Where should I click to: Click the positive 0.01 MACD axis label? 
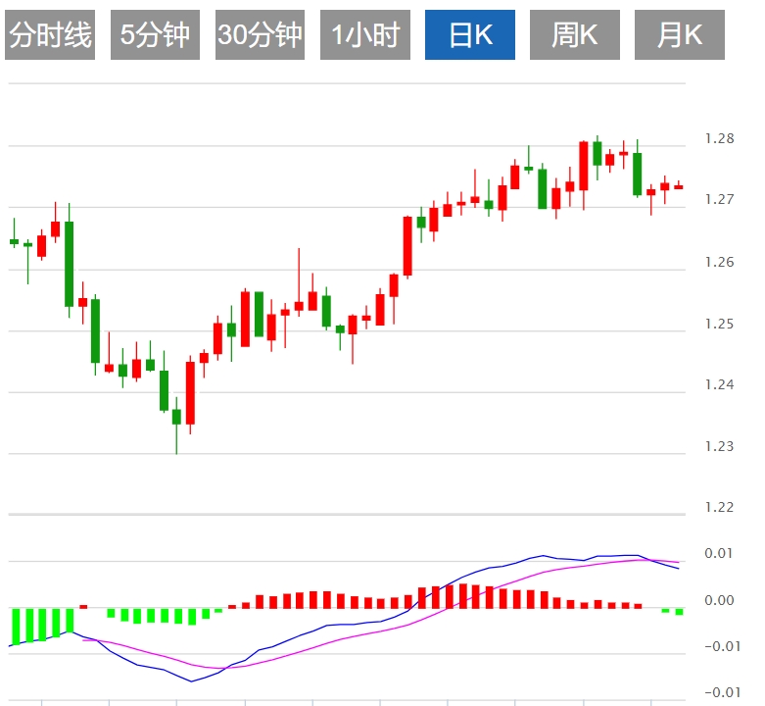tap(721, 554)
